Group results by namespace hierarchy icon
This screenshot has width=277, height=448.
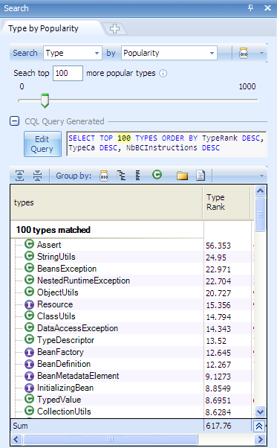(121, 176)
